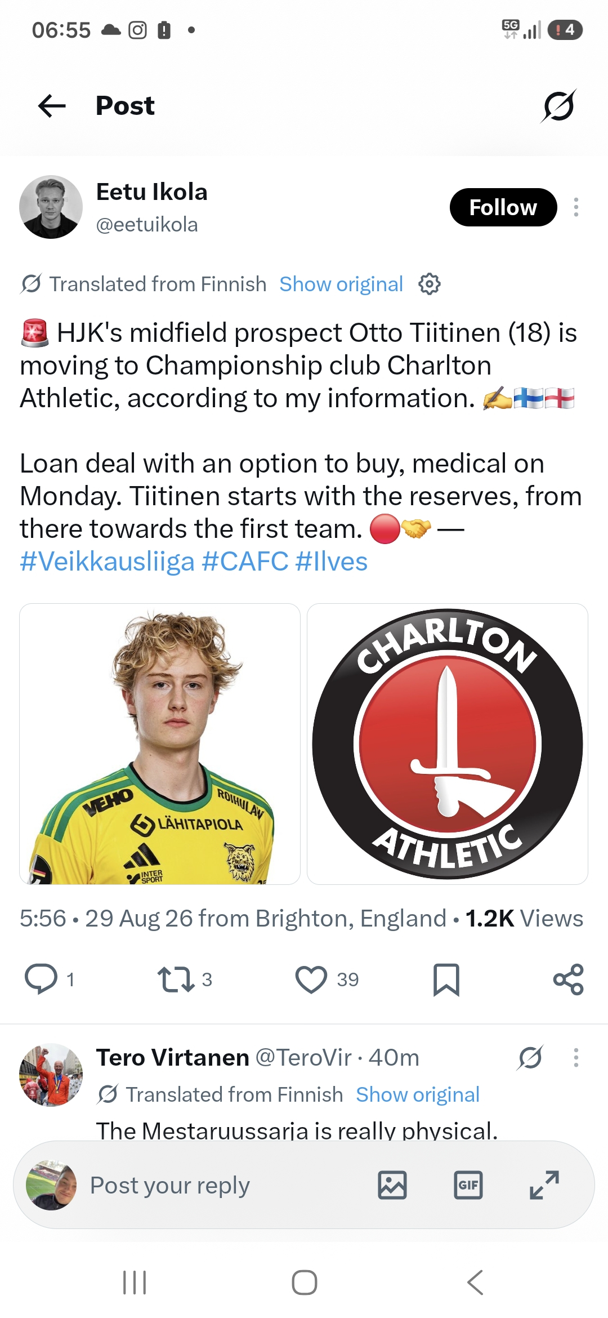Show original text of Tero Virtanen's reply

tap(418, 1094)
